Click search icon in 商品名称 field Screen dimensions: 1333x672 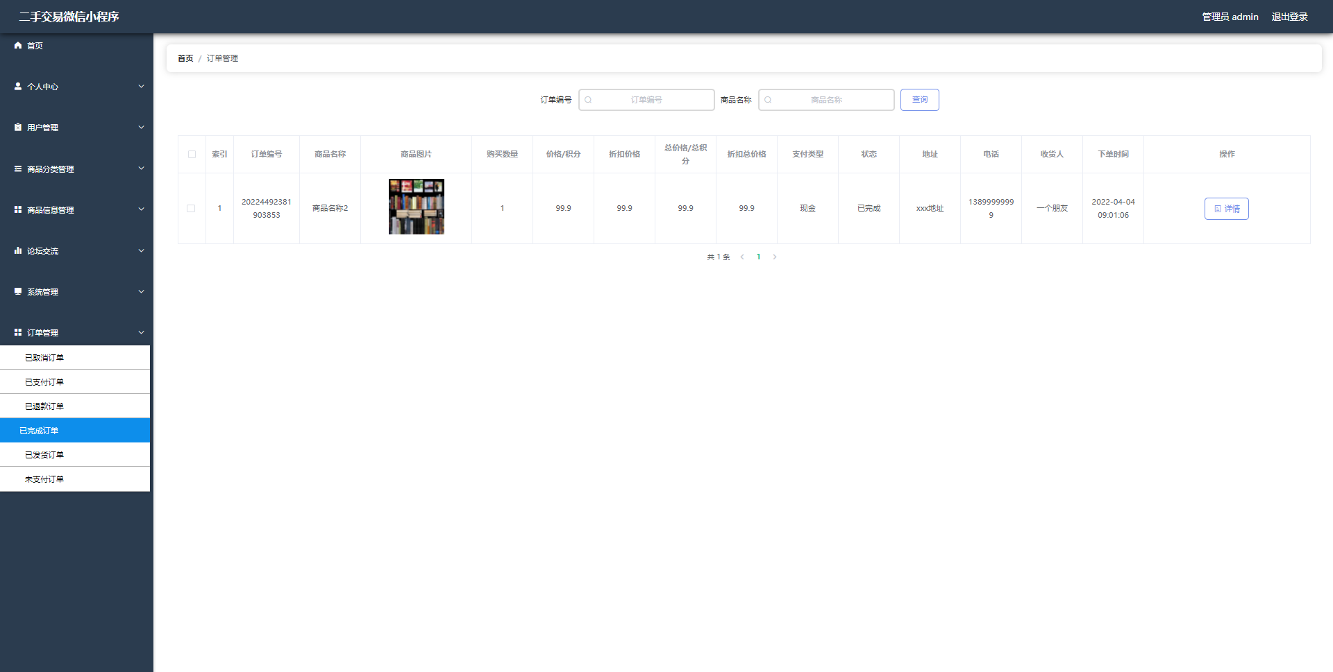click(x=768, y=100)
